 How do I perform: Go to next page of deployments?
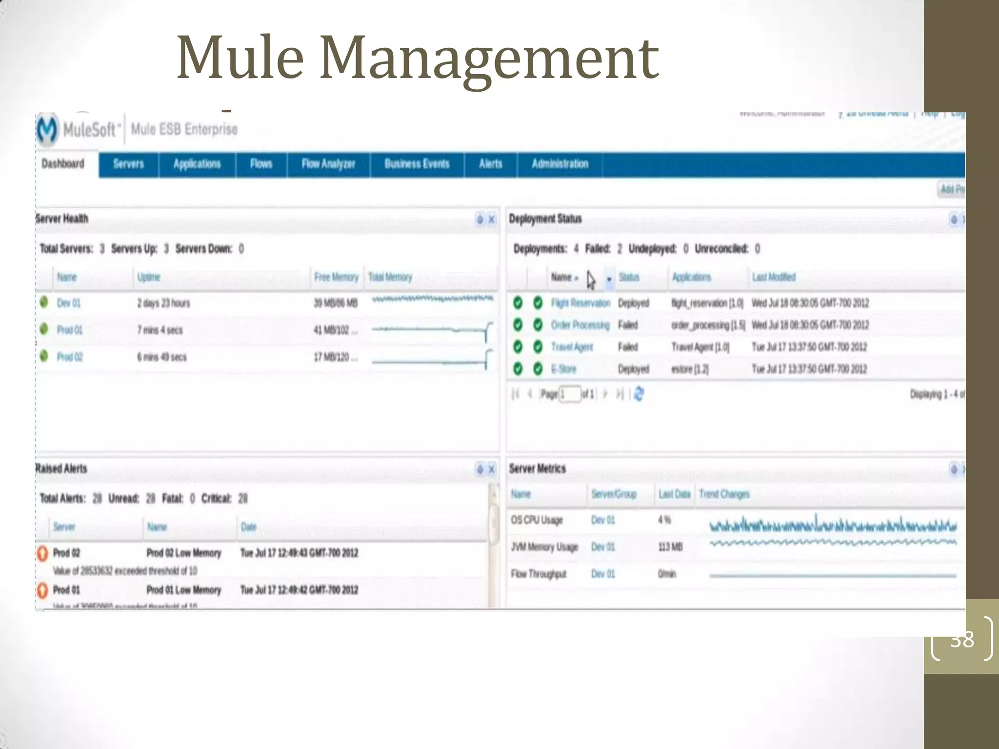click(x=606, y=394)
